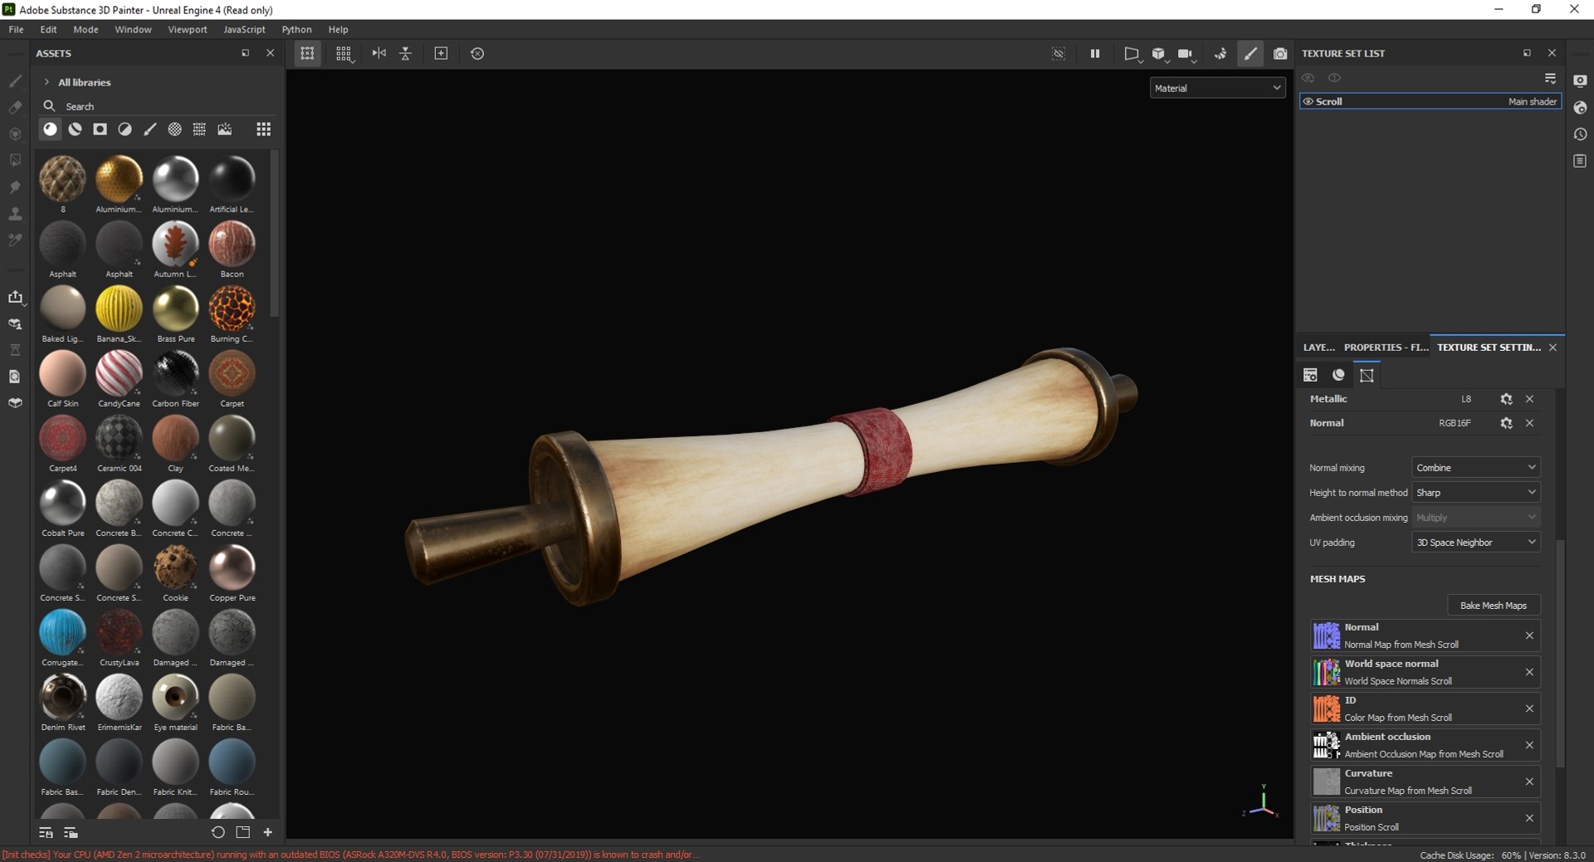Expand the All libraries tree
The width and height of the screenshot is (1594, 862).
tap(46, 82)
